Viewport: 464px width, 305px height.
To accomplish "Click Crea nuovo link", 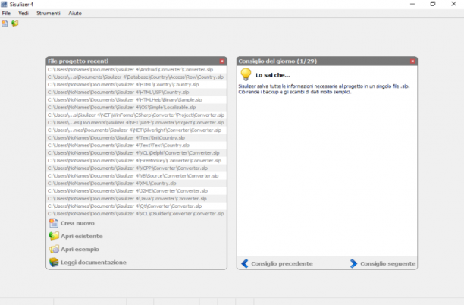I will (77, 223).
